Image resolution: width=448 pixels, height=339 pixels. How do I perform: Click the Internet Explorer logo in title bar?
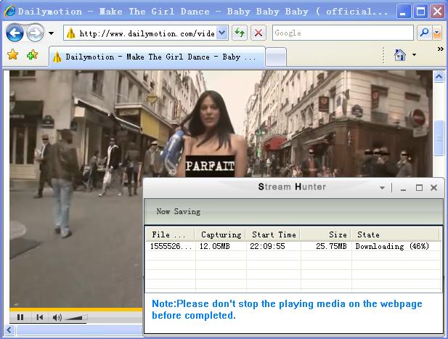(10, 11)
